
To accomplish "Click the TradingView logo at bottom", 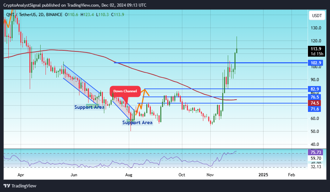I will click(20, 186).
